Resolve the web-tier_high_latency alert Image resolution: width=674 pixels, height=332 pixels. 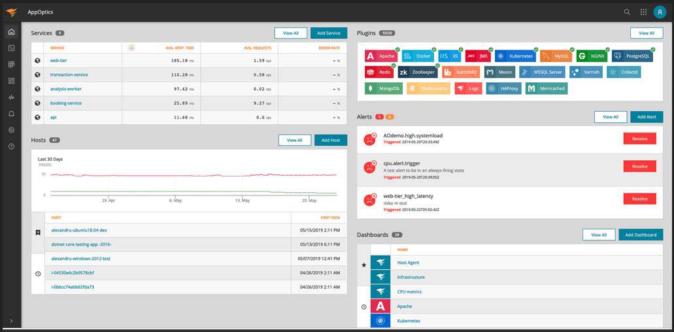639,199
